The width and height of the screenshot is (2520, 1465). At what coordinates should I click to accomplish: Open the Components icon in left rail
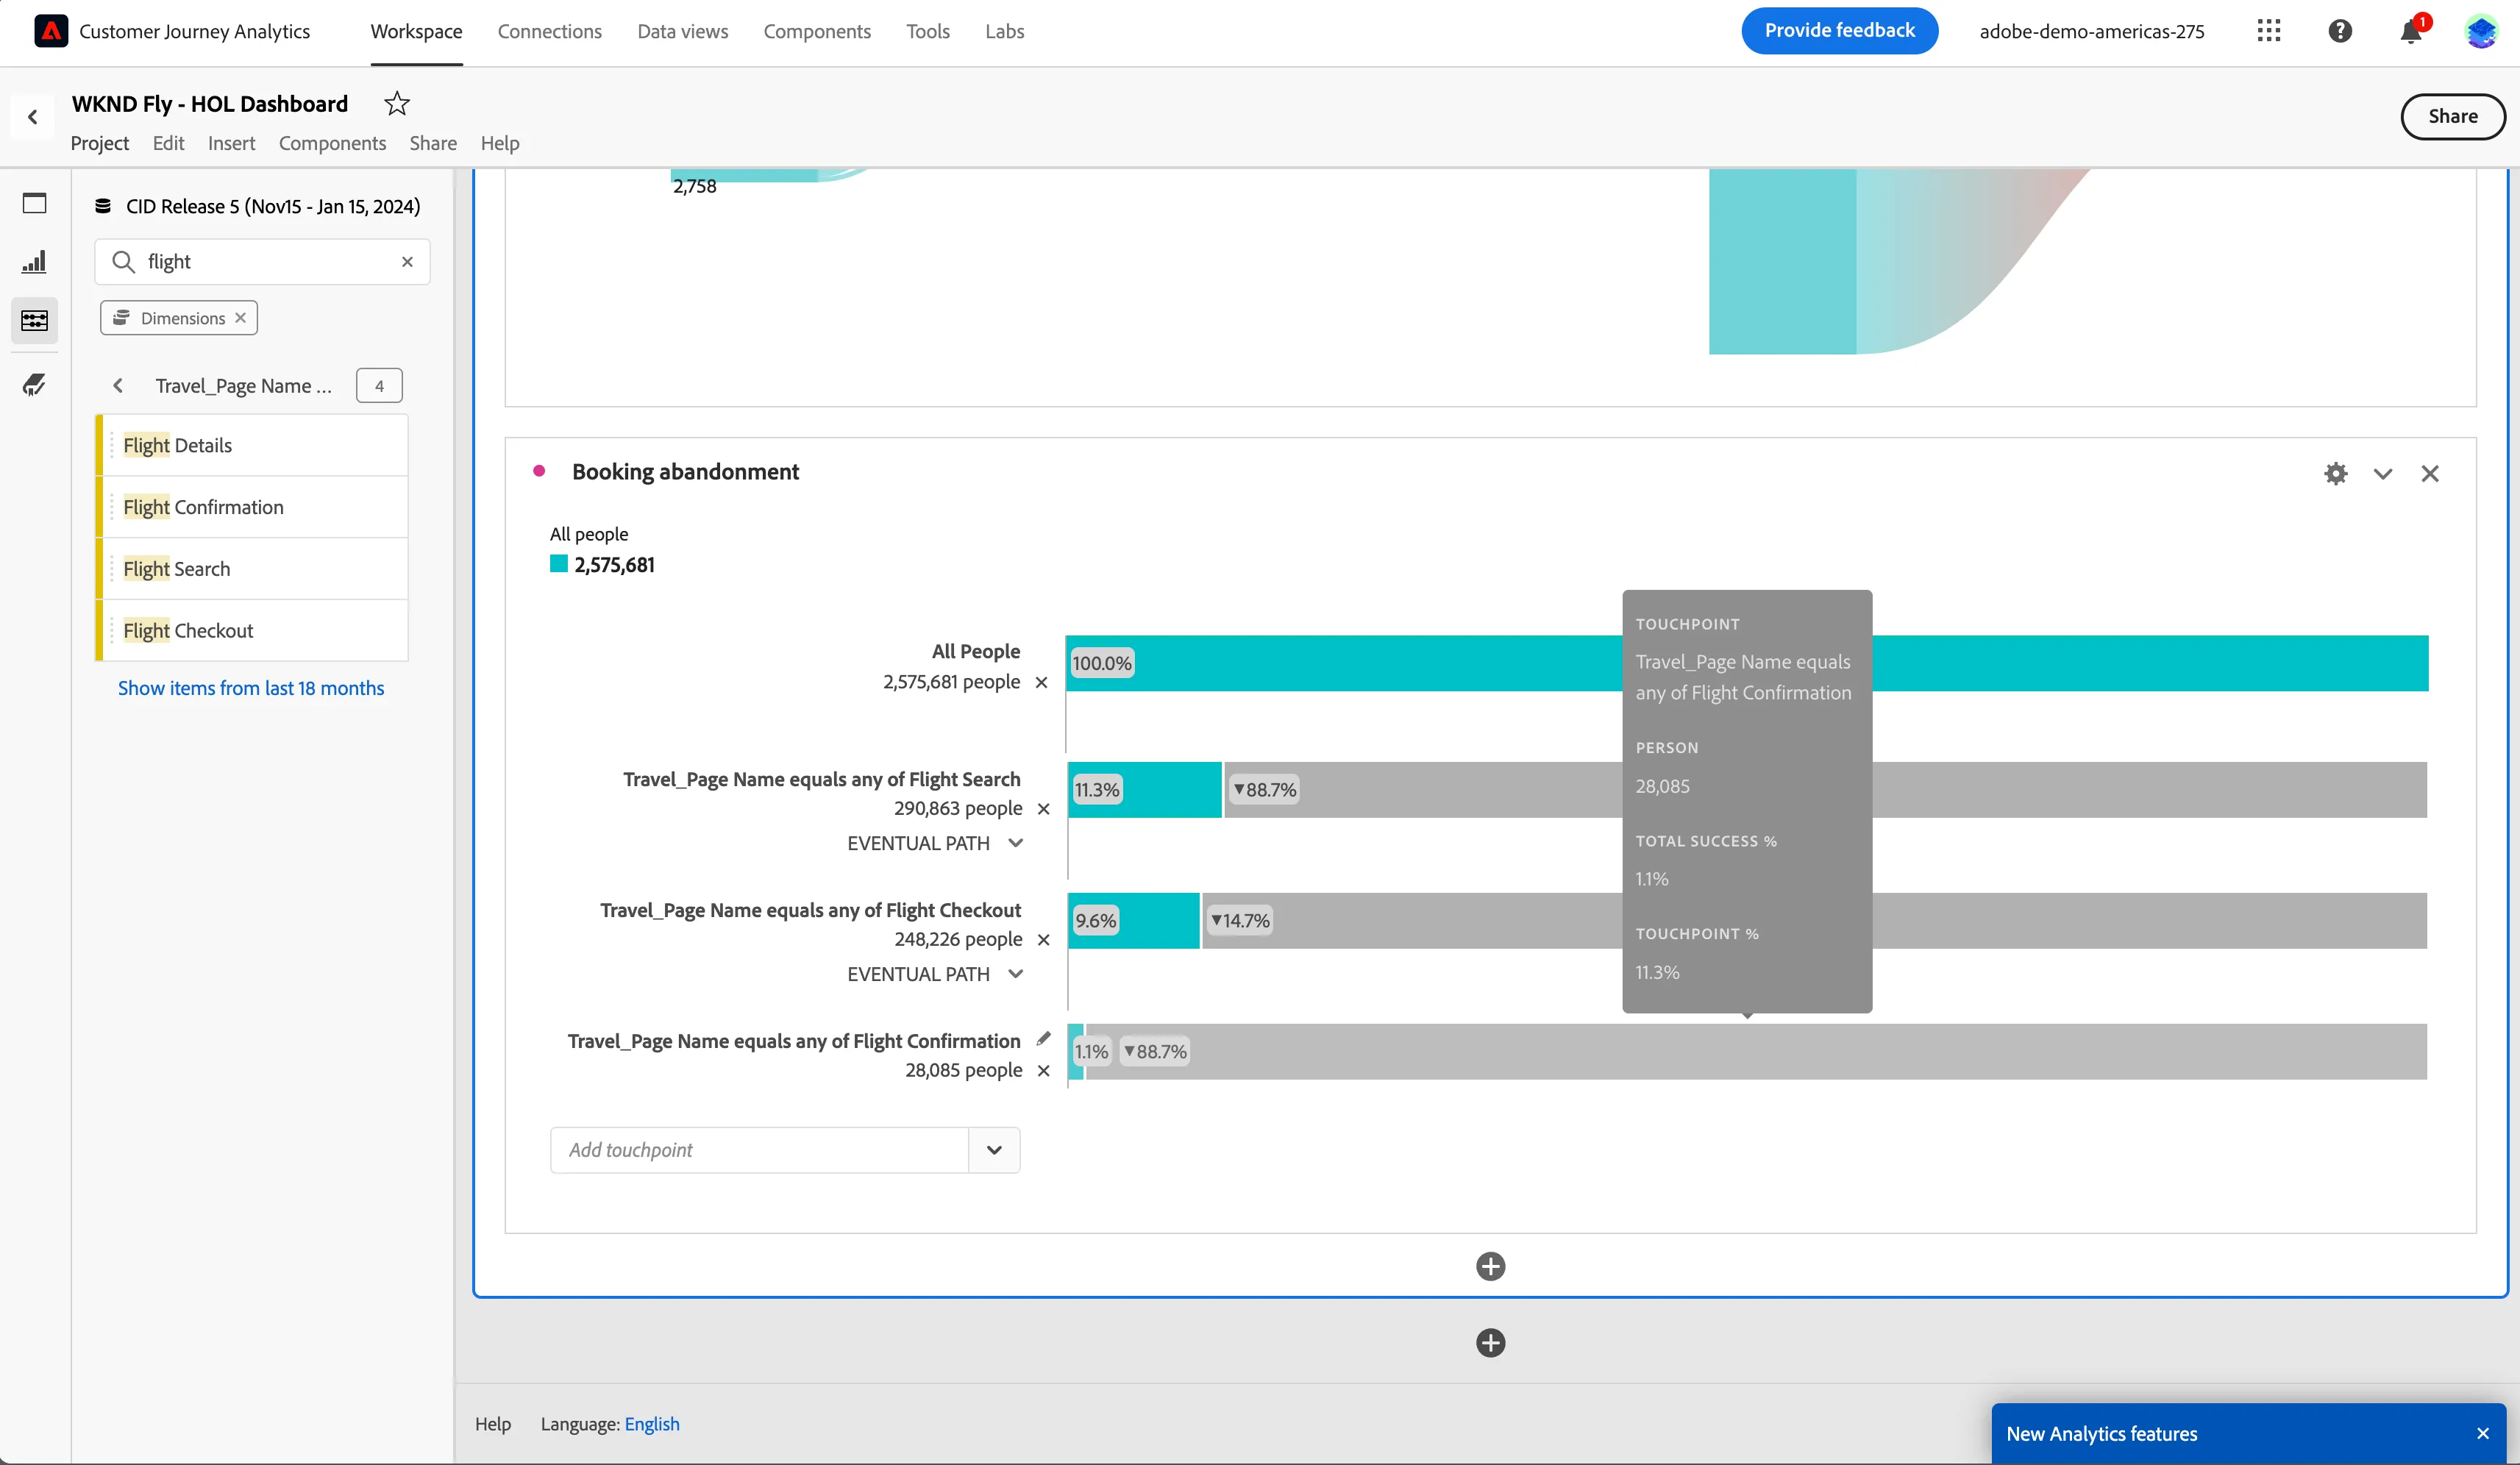[34, 320]
